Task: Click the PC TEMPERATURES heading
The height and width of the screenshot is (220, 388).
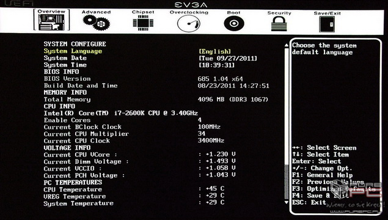Action: pos(73,183)
